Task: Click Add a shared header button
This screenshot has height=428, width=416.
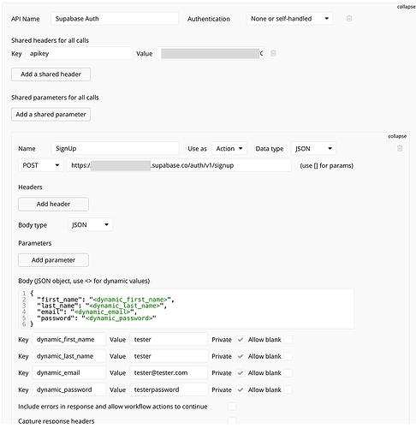Action: point(51,74)
